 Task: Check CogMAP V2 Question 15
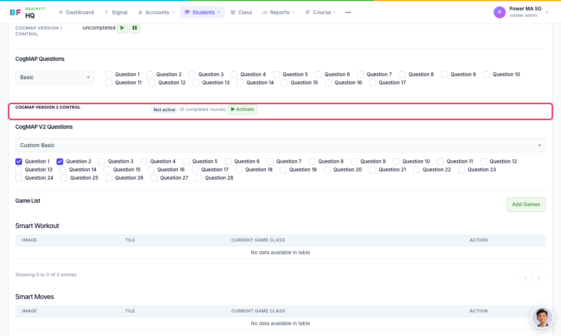coord(107,170)
